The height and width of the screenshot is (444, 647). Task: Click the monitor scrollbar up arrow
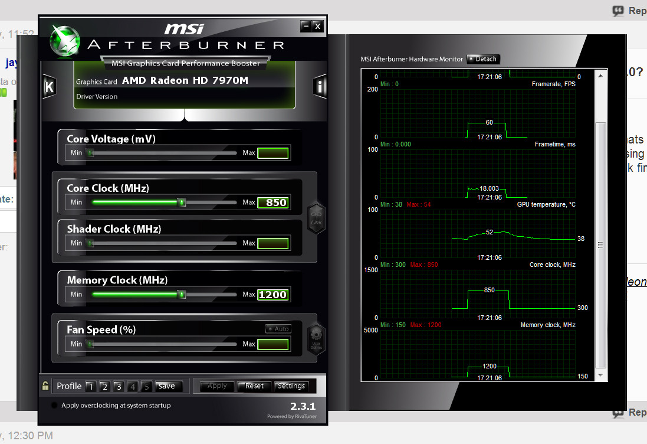601,76
